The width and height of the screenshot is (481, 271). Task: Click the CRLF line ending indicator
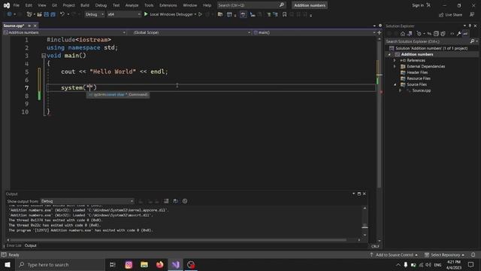[x=375, y=246]
